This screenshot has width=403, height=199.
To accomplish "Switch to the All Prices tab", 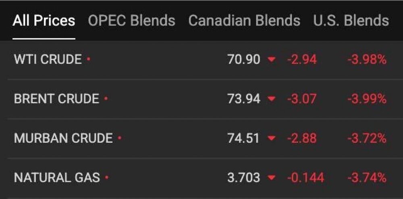I will [44, 21].
